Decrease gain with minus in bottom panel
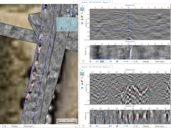This screenshot has height=128, width=171. (x=122, y=126)
